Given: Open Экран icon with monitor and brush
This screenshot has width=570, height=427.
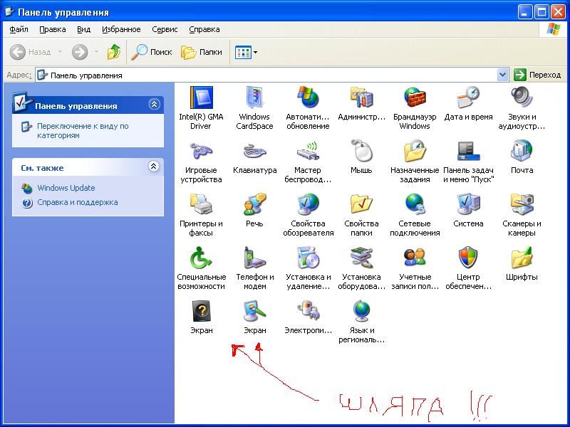Looking at the screenshot, I should point(254,312).
